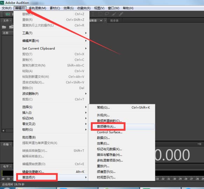
Task: Expand the 插入(I) submenu arrow
Action: [86, 113]
